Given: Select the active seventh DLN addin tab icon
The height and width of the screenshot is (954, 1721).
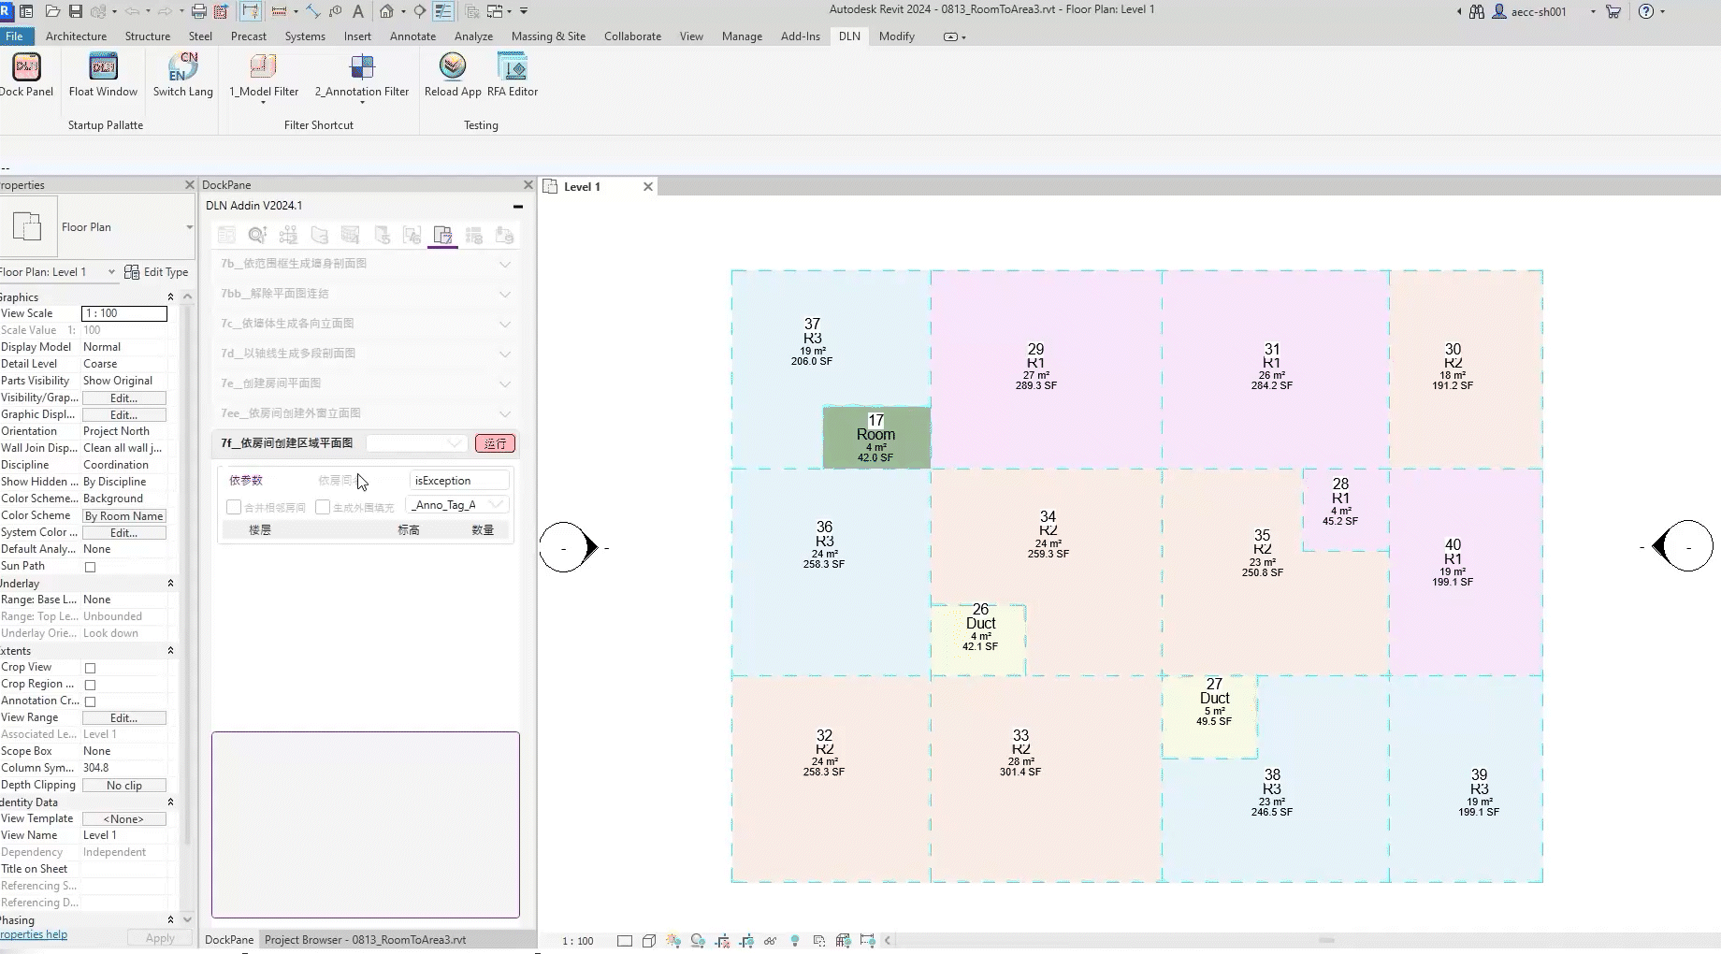Looking at the screenshot, I should tap(443, 235).
